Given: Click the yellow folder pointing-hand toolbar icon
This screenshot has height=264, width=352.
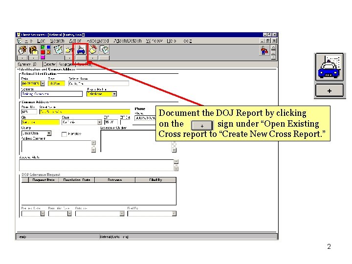Looking at the screenshot, I should 69,50.
